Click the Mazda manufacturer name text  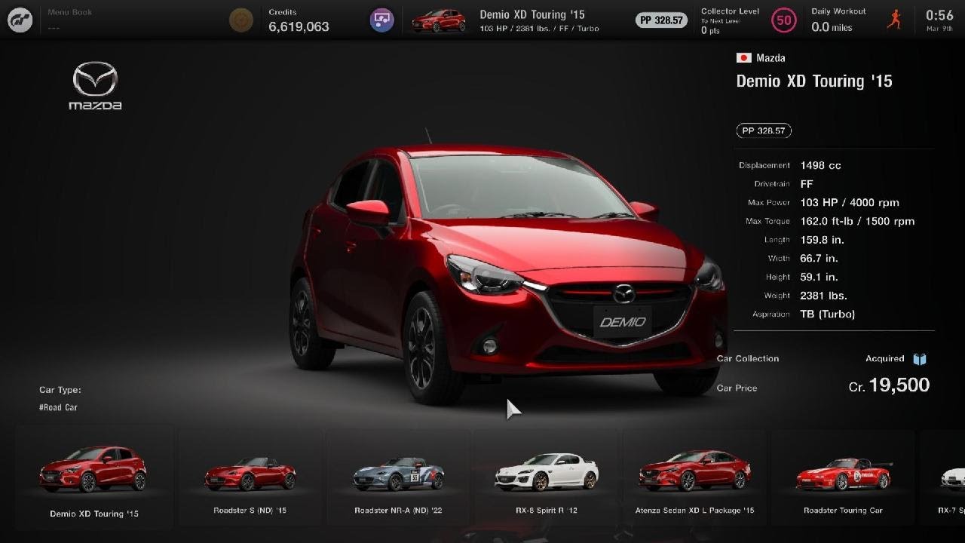coord(770,58)
